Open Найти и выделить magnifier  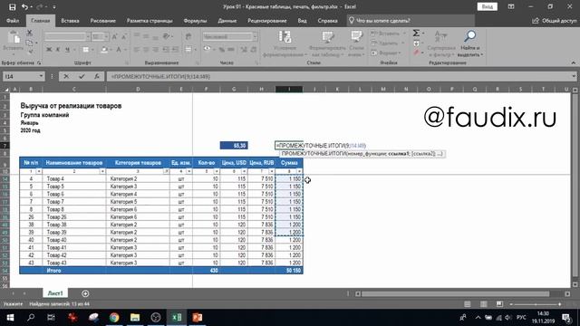pos(470,43)
